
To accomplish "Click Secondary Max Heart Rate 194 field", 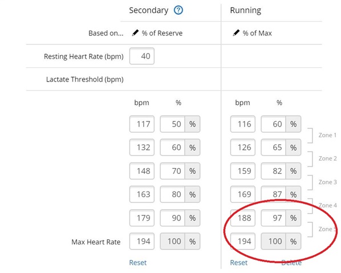I will point(142,241).
